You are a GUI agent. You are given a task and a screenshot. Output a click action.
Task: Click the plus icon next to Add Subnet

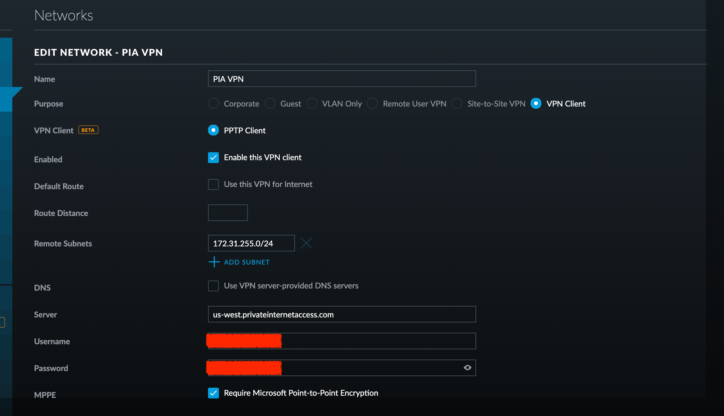214,262
